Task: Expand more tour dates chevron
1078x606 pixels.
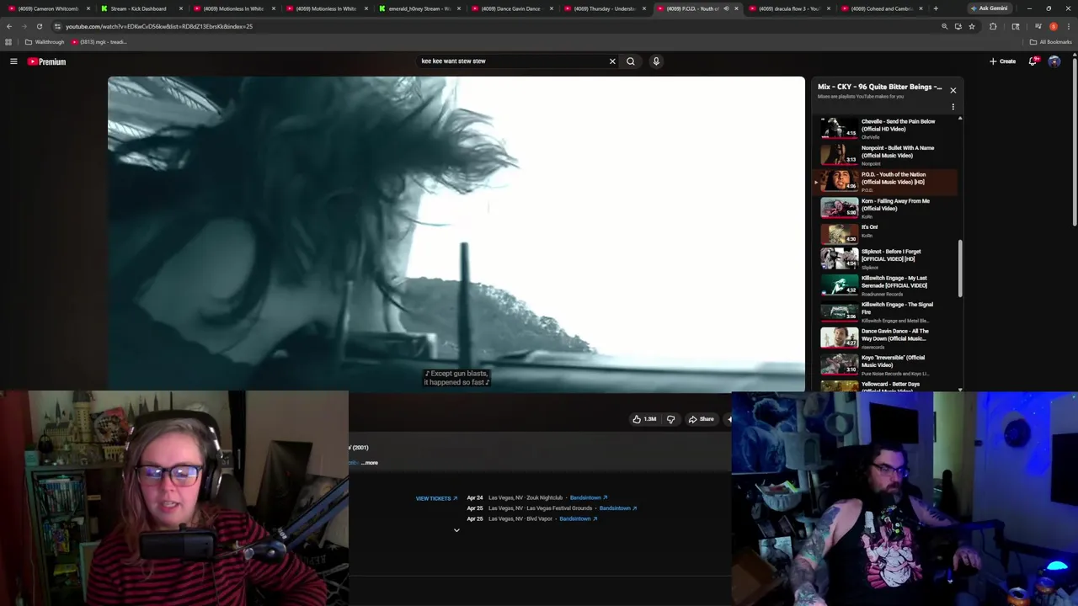Action: tap(456, 530)
